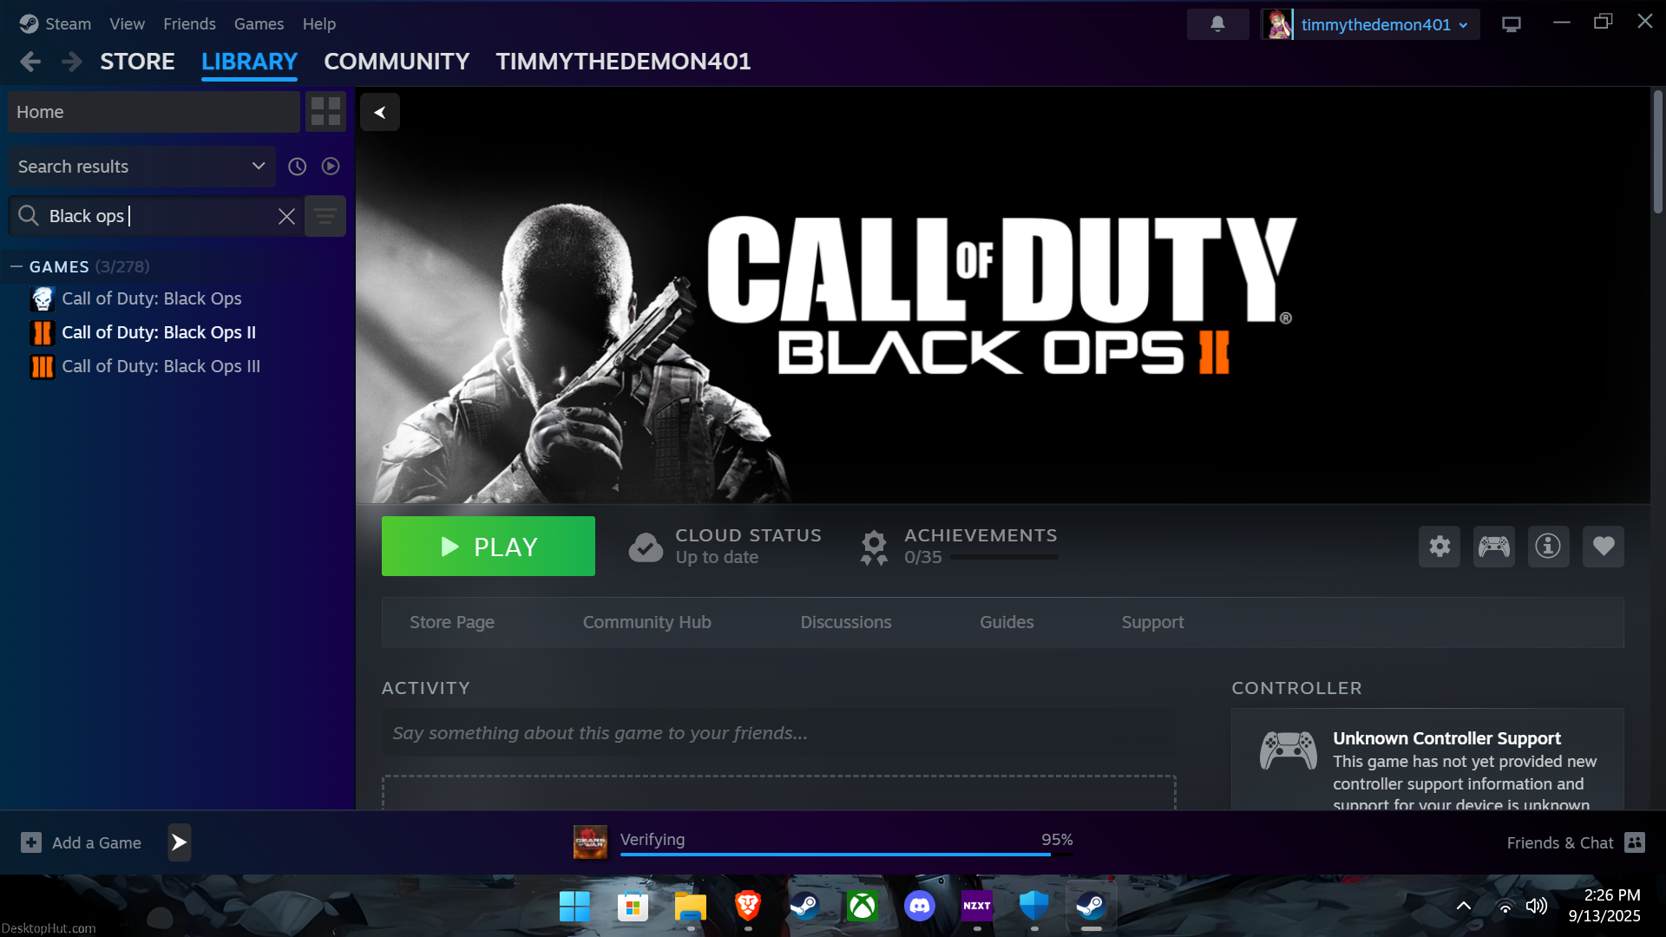
Task: Click the profile avatar picture
Action: click(x=1277, y=24)
